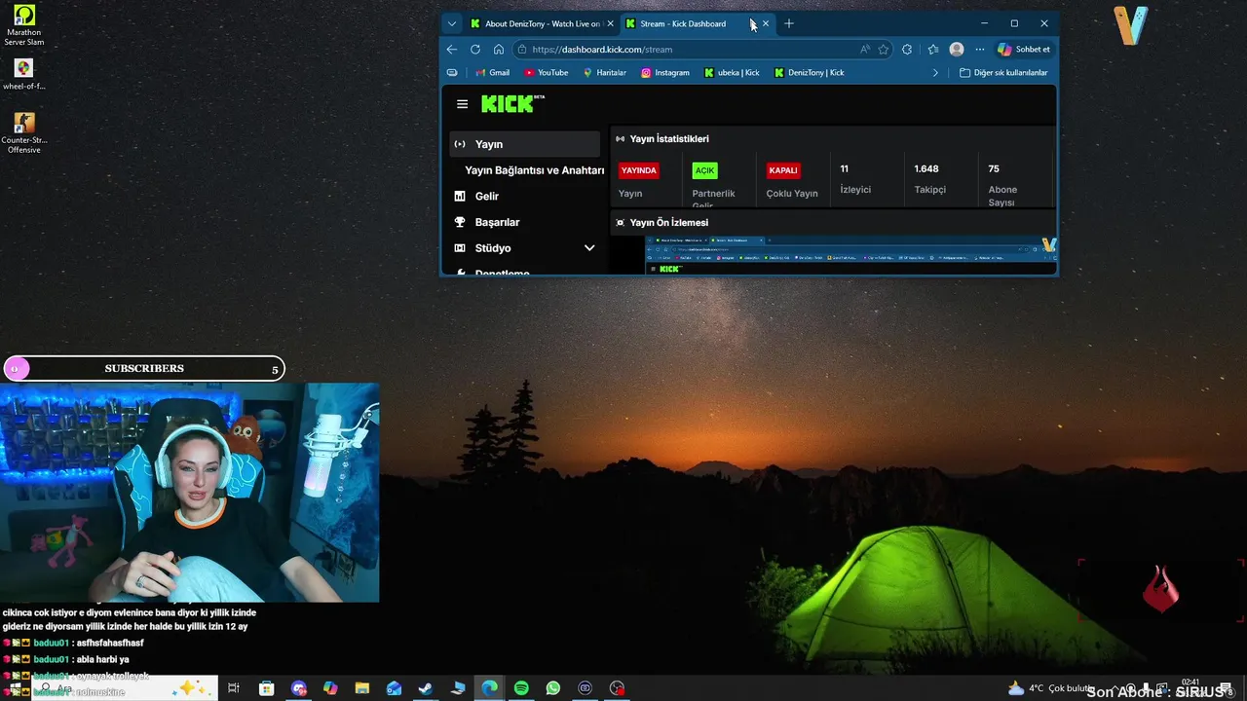The width and height of the screenshot is (1247, 701).
Task: Open the favorites list button
Action: [x=932, y=50]
